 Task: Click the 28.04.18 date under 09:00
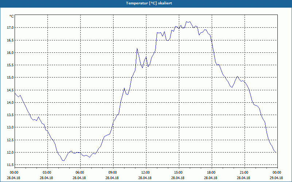click(x=112, y=178)
